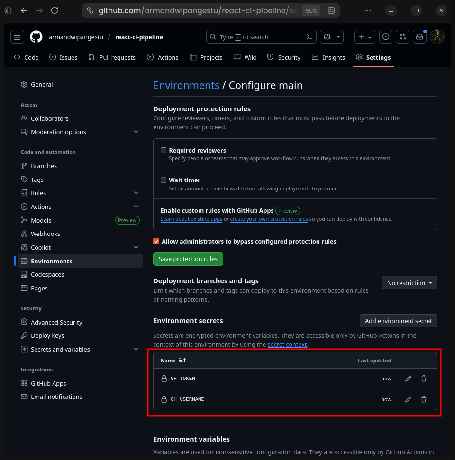Screen dimensions: 455x460
Task: Open Copilot chat icon in header
Action: pyautogui.click(x=327, y=37)
